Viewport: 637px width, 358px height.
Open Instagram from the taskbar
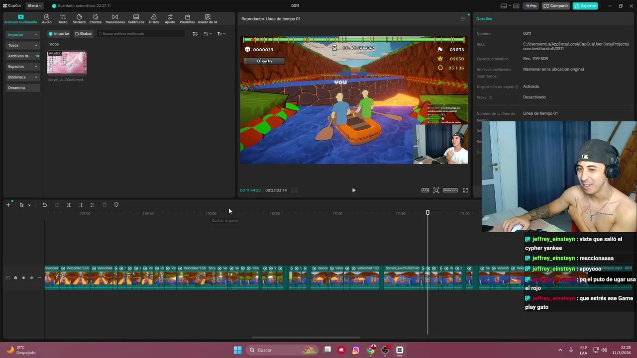click(x=356, y=350)
